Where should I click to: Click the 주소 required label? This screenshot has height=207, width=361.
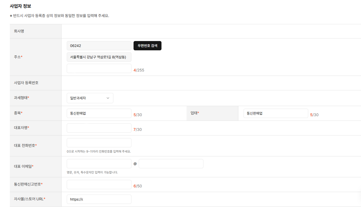18,57
